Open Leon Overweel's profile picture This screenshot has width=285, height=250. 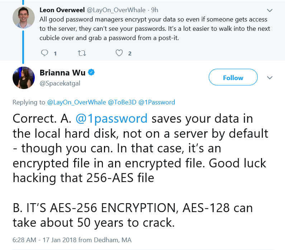coord(24,18)
